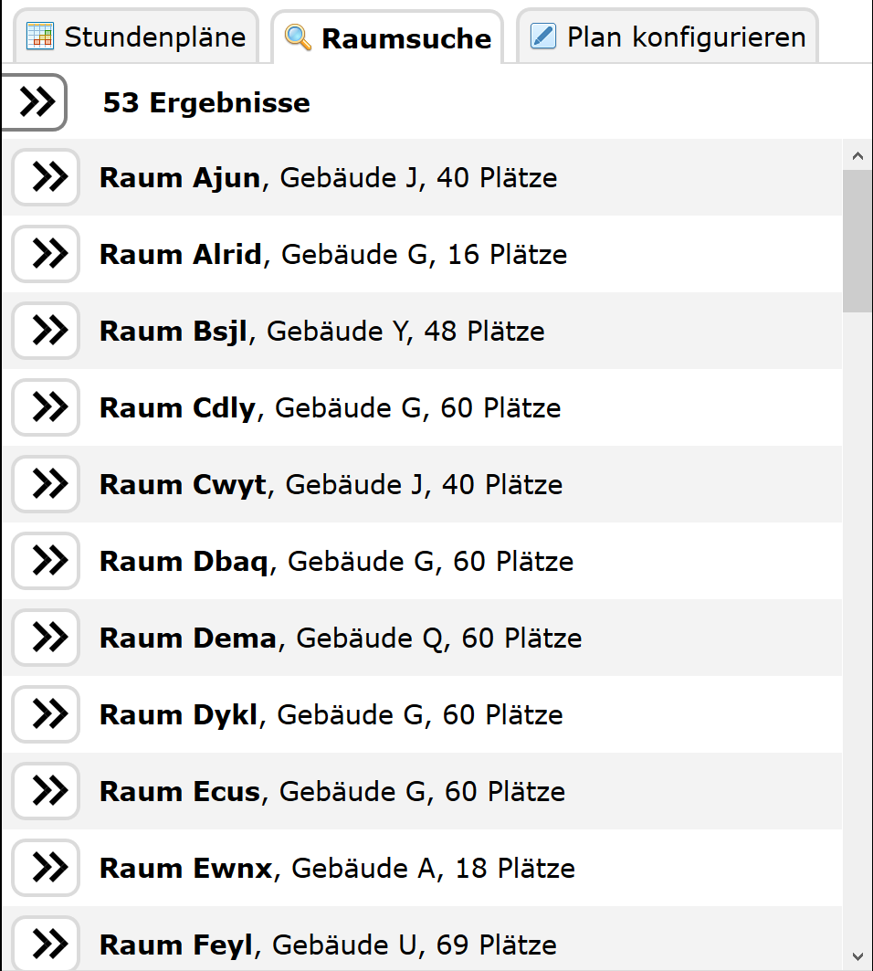Viewport: 873px width, 971px height.
Task: Open the Stundenpläne tab
Action: [137, 37]
